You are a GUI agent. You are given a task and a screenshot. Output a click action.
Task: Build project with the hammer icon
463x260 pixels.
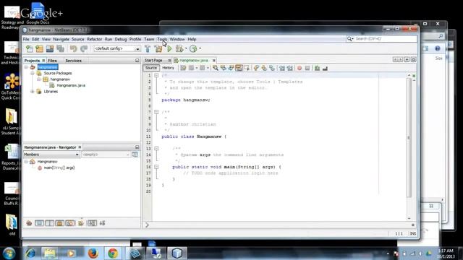[x=148, y=48]
